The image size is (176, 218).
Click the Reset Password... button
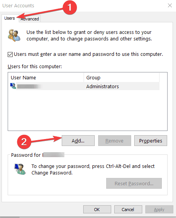[x=134, y=183]
